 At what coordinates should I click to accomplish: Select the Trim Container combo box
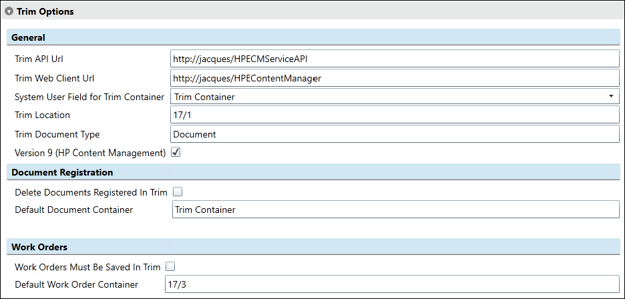(x=395, y=97)
